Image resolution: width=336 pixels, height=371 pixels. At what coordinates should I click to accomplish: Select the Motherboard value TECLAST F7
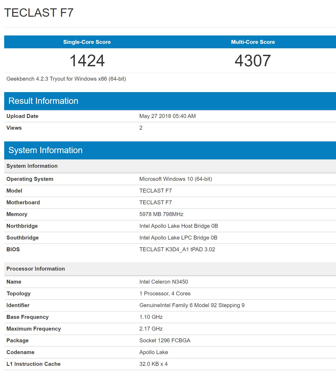[x=155, y=202]
